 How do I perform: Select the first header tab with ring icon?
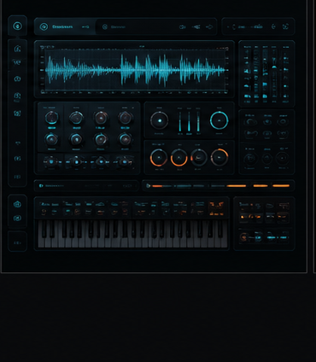pyautogui.click(x=65, y=26)
